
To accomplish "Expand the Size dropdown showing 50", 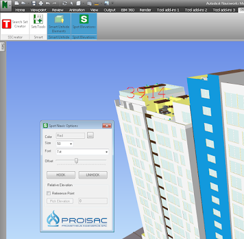I will point(65,144).
